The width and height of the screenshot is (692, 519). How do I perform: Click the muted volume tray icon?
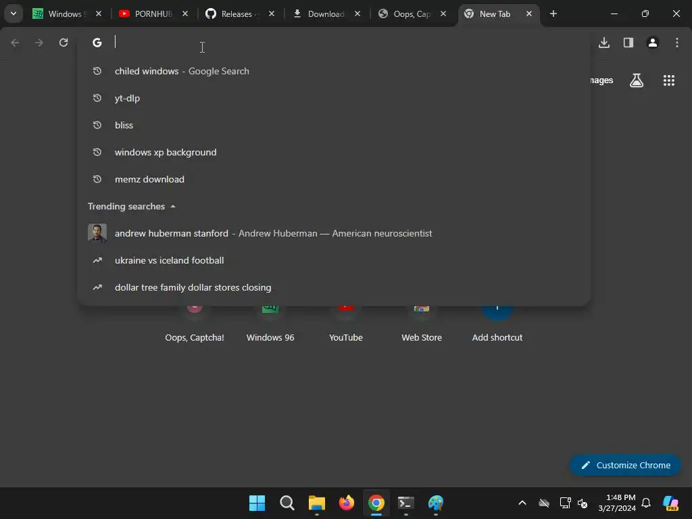583,503
